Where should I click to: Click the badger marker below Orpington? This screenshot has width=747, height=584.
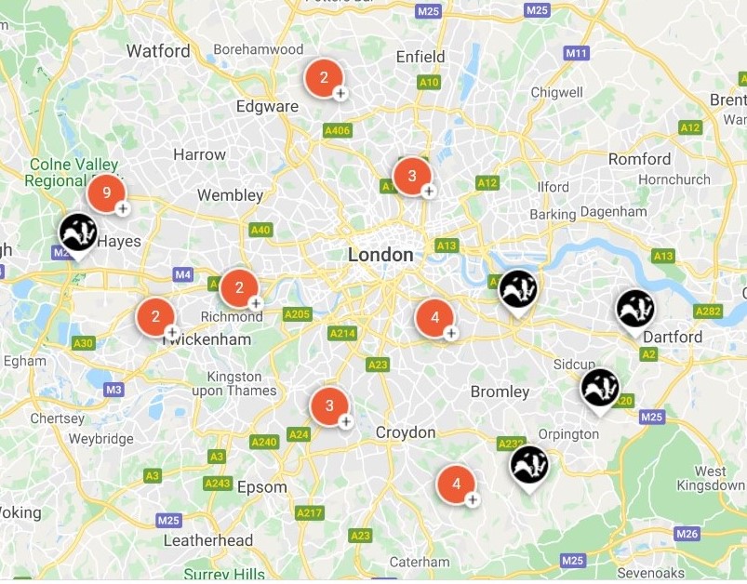pyautogui.click(x=528, y=468)
